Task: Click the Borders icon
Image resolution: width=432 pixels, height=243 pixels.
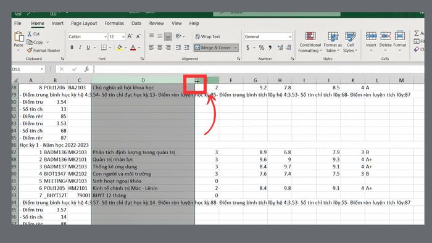Action: pyautogui.click(x=104, y=47)
